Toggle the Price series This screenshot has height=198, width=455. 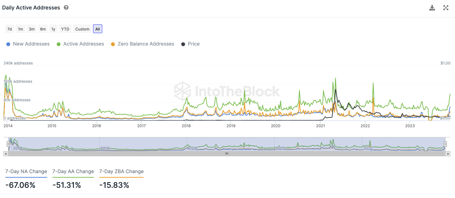click(x=190, y=44)
